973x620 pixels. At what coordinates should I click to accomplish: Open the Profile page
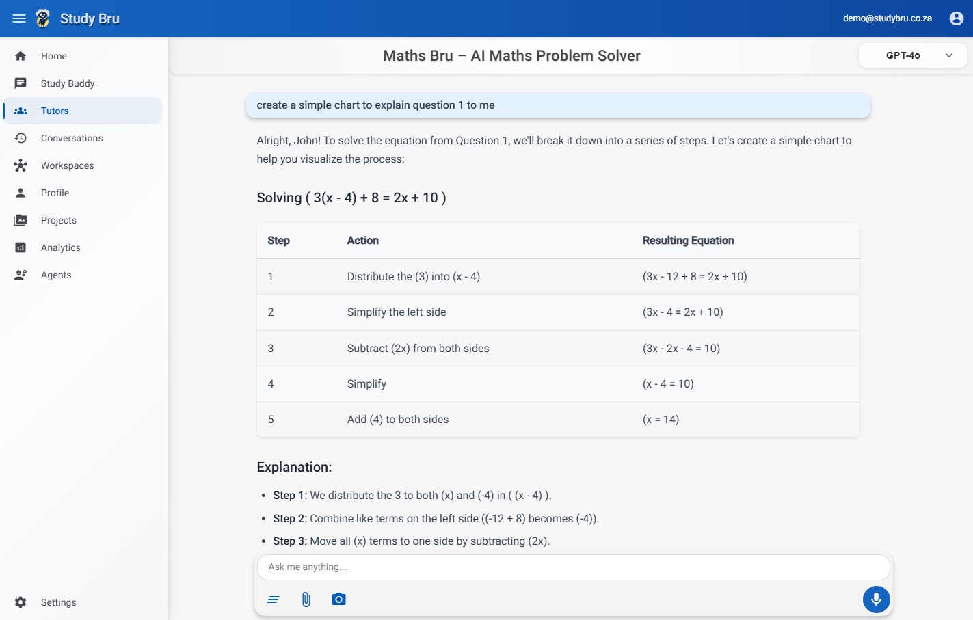55,193
